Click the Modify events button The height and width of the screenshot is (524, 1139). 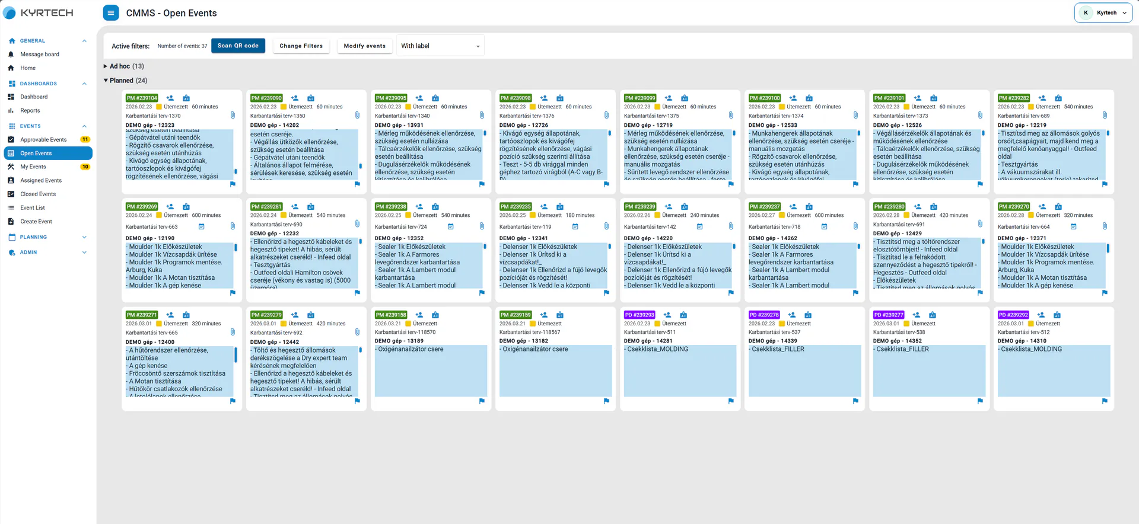364,46
